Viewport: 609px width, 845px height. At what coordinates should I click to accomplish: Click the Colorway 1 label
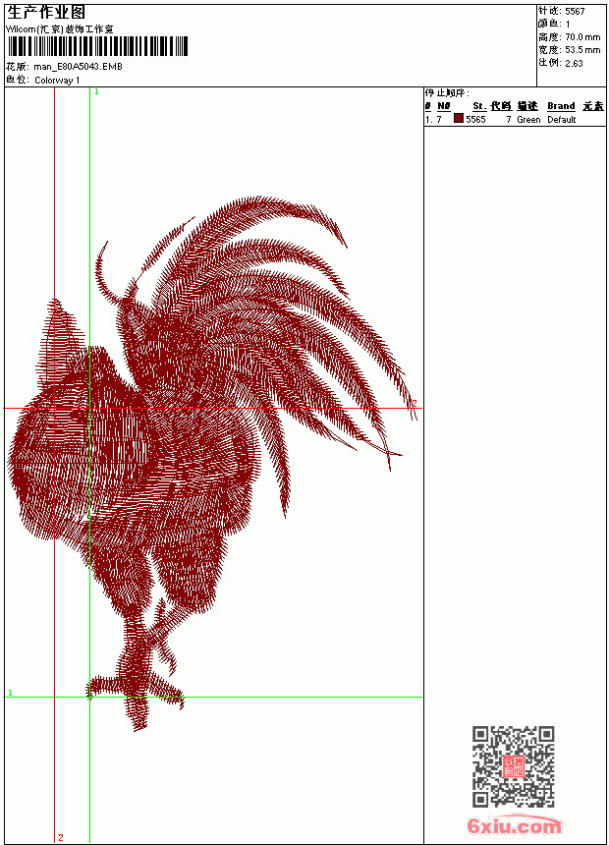pyautogui.click(x=57, y=81)
